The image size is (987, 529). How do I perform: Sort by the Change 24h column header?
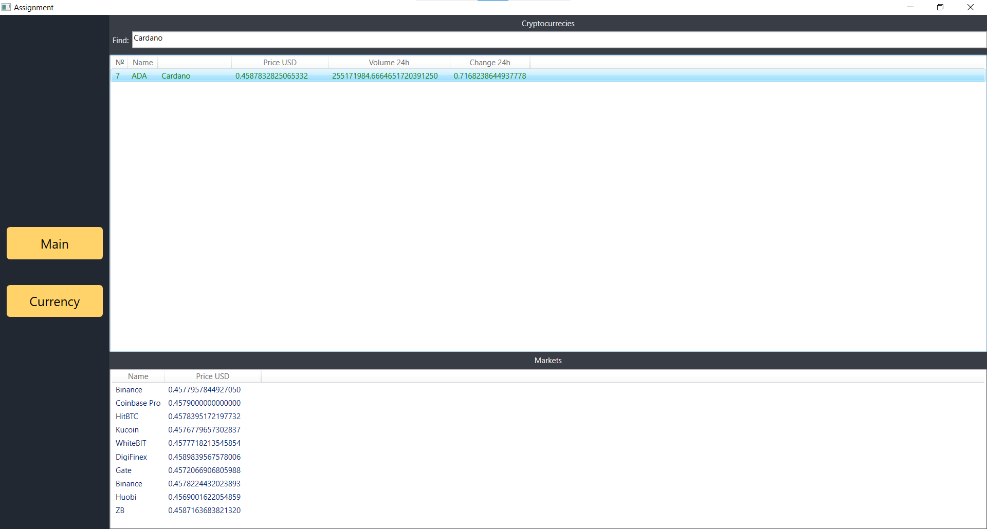tap(489, 63)
